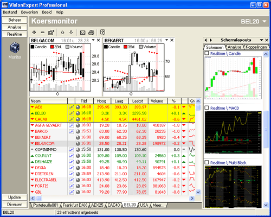Image resolution: width=271 pixels, height=217 pixels.
Task: Click the Diversen sidebar button
Action: pos(15,205)
